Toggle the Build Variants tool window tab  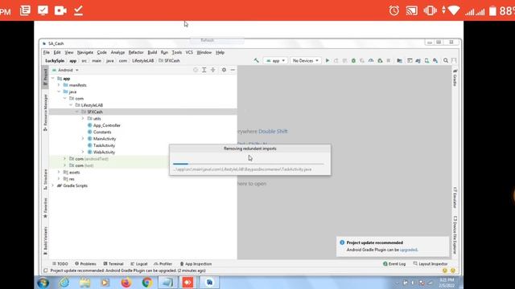(x=45, y=241)
